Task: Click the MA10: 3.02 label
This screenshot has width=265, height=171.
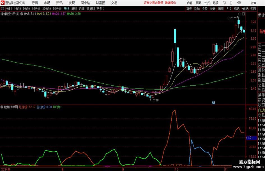Action: [x=44, y=14]
